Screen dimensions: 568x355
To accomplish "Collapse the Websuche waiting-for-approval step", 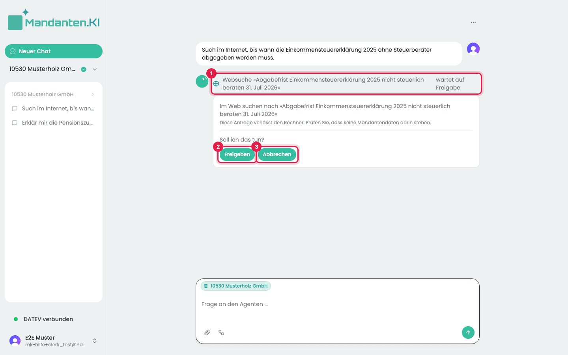I will [346, 84].
